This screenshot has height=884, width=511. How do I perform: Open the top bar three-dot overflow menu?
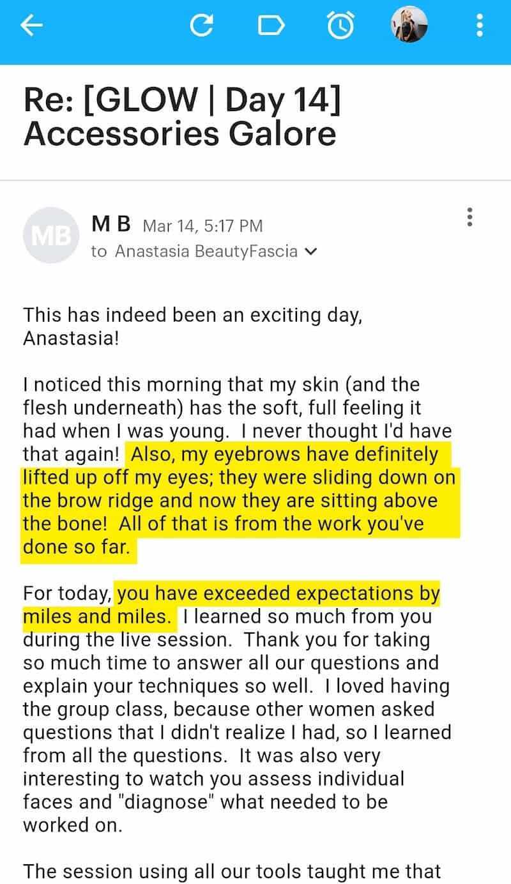(x=480, y=26)
